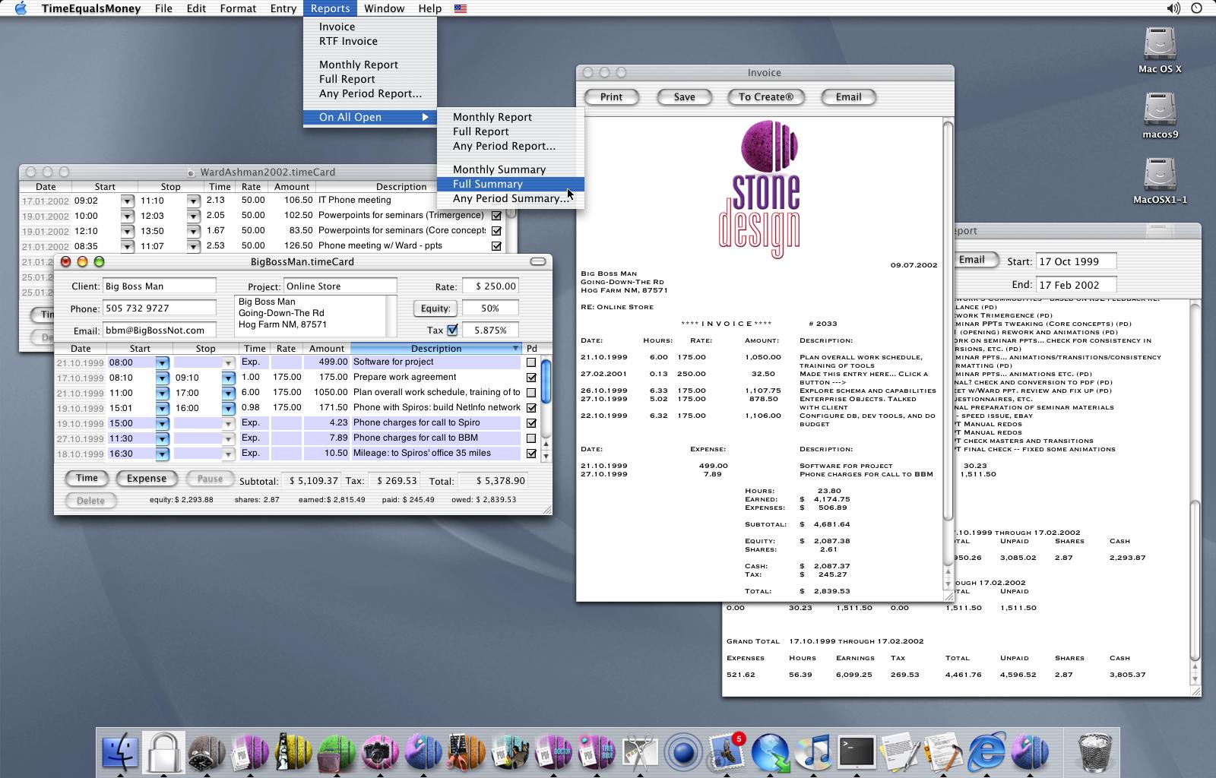Open the Entry menu
Screen dimensions: 1216x778
point(283,8)
